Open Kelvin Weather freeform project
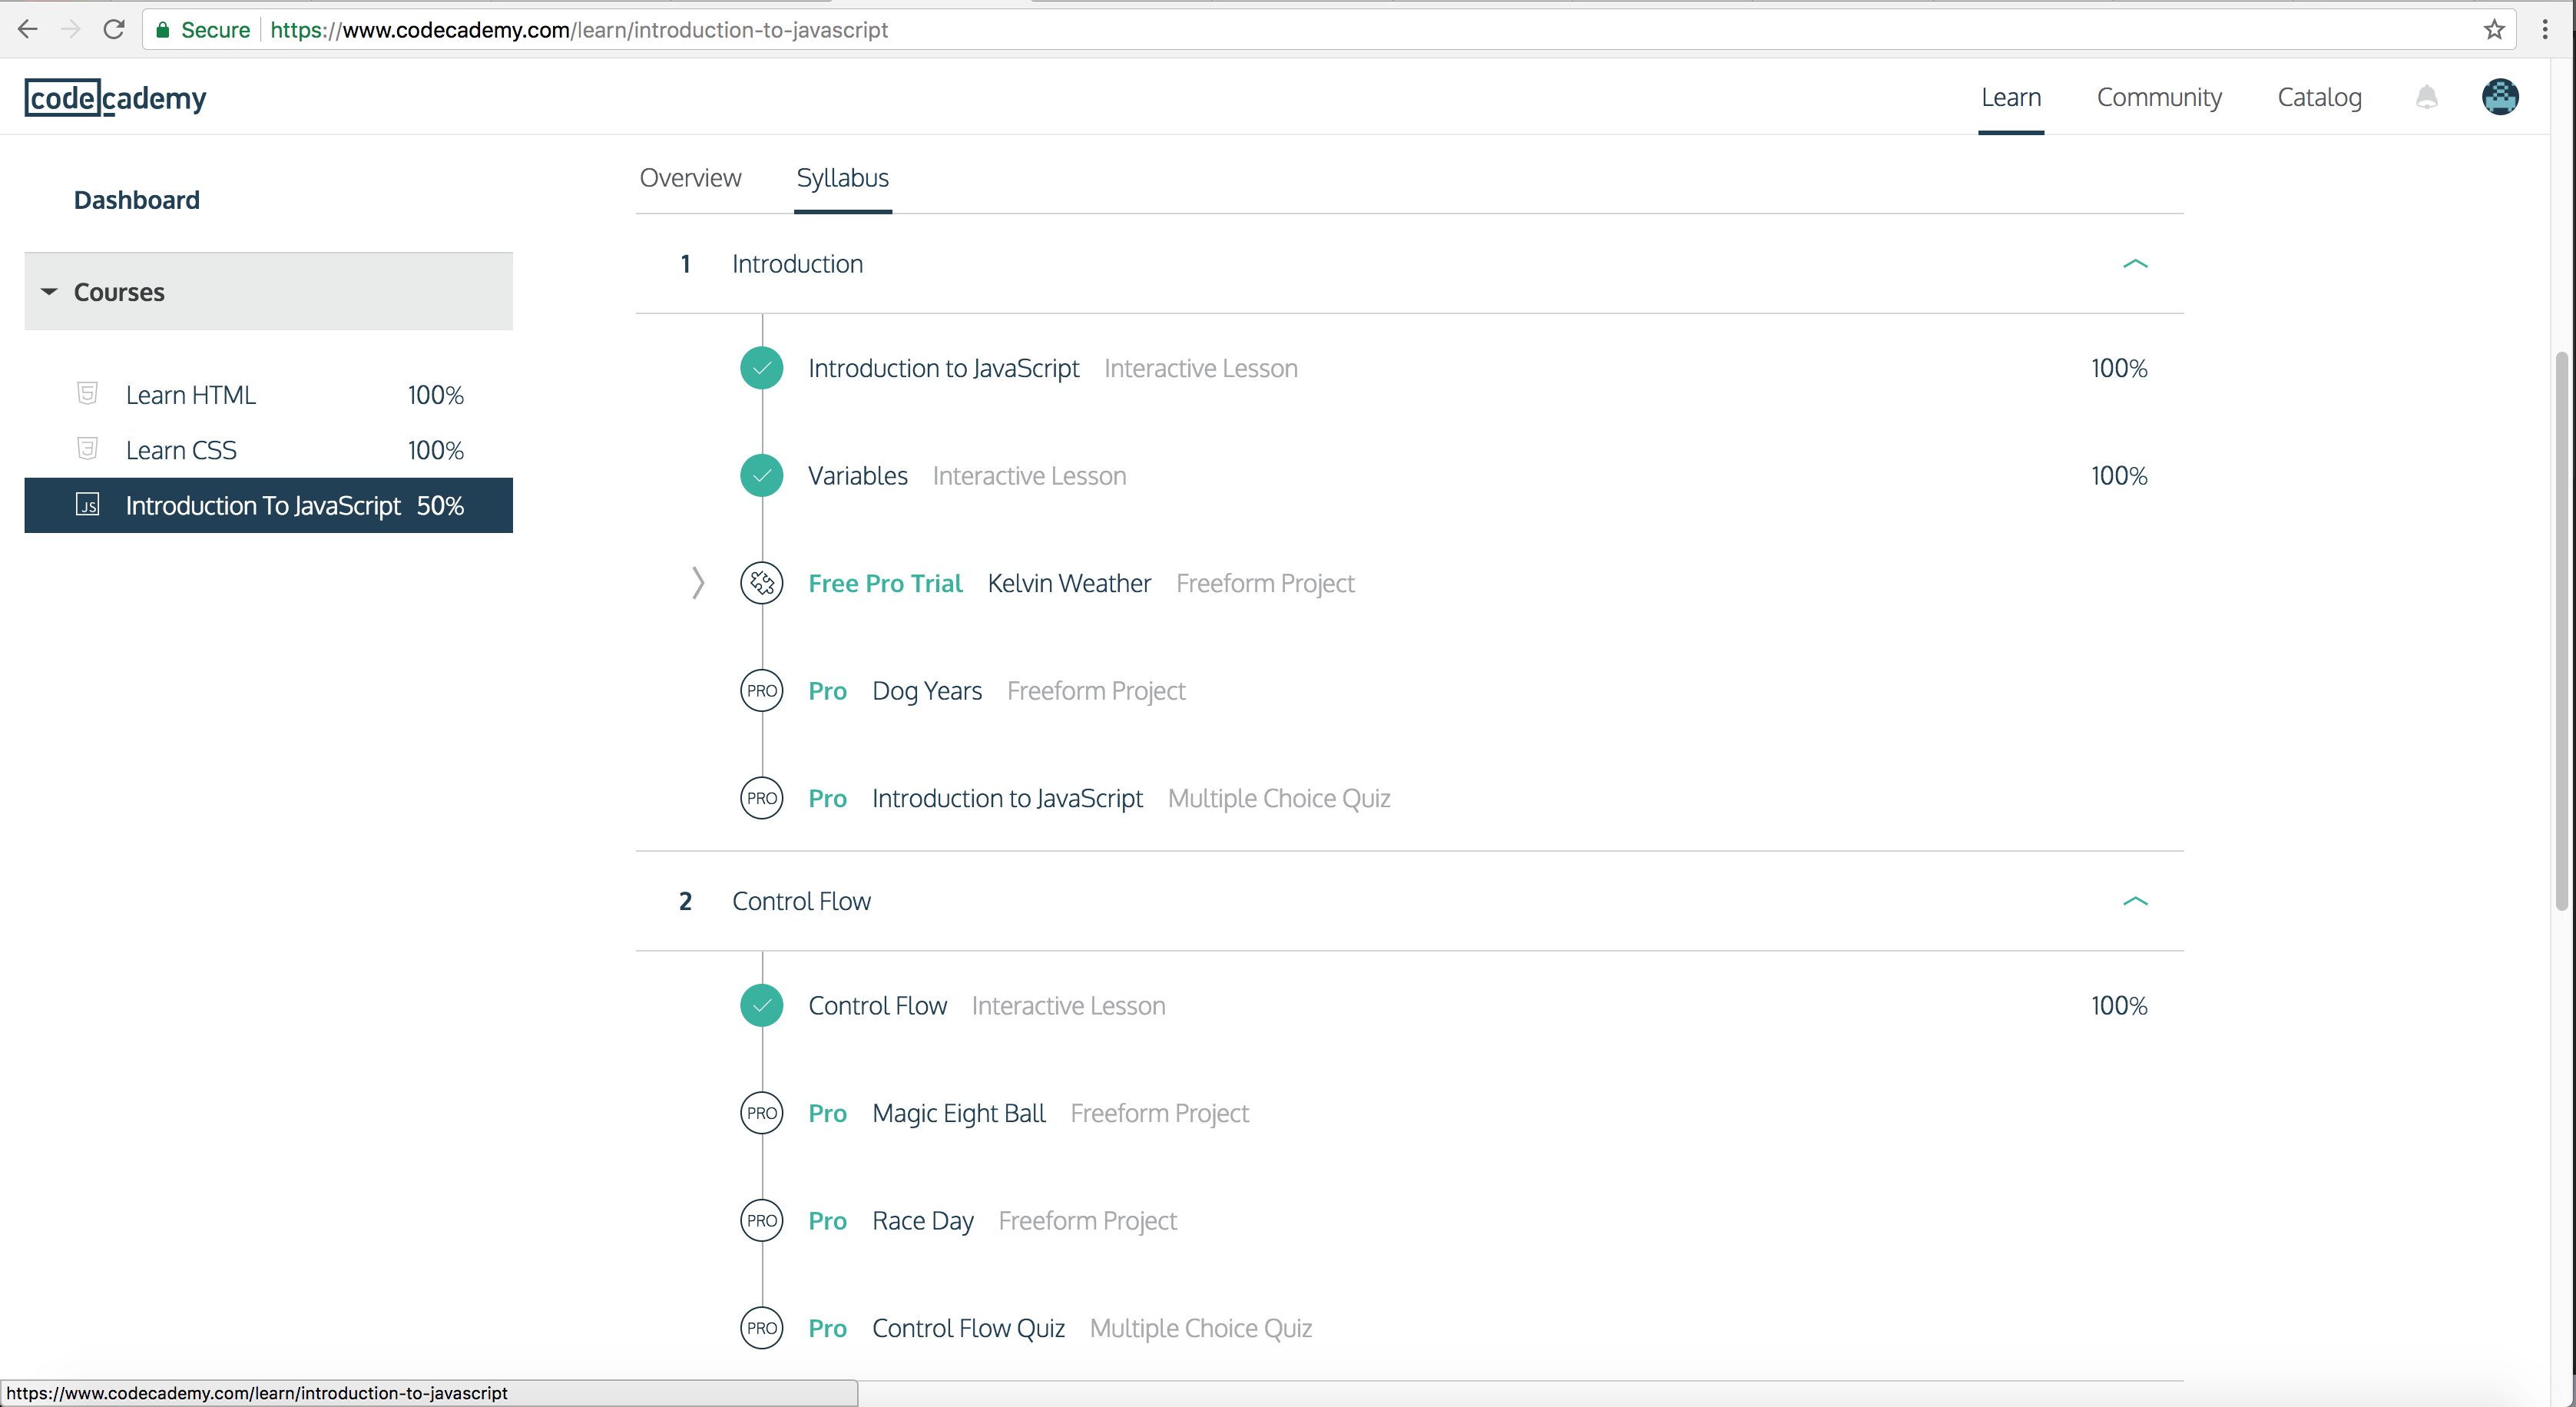The width and height of the screenshot is (2576, 1407). (x=1069, y=583)
